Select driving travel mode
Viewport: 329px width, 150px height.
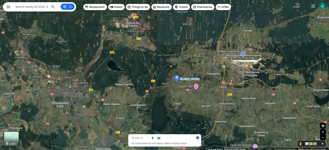(159, 138)
